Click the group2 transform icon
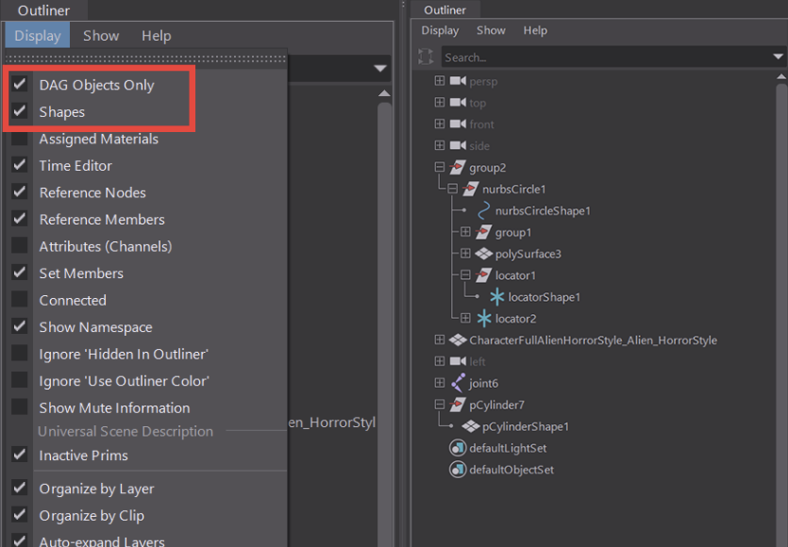This screenshot has height=547, width=788. [458, 167]
